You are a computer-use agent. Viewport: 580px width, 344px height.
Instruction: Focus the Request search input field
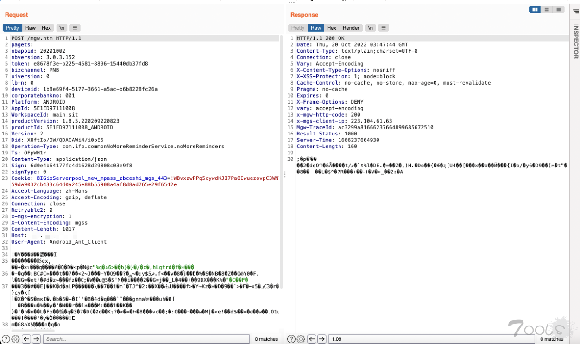pos(146,339)
